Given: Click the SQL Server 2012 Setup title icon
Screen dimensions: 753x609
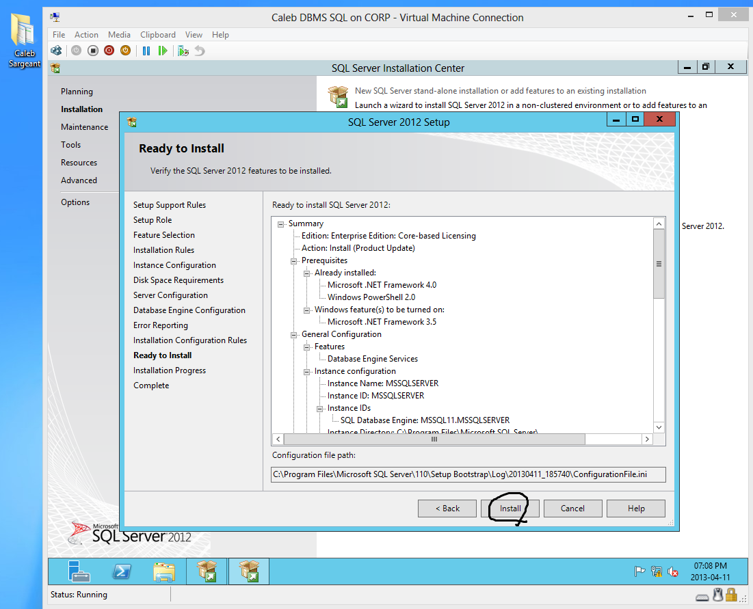Looking at the screenshot, I should [x=132, y=122].
